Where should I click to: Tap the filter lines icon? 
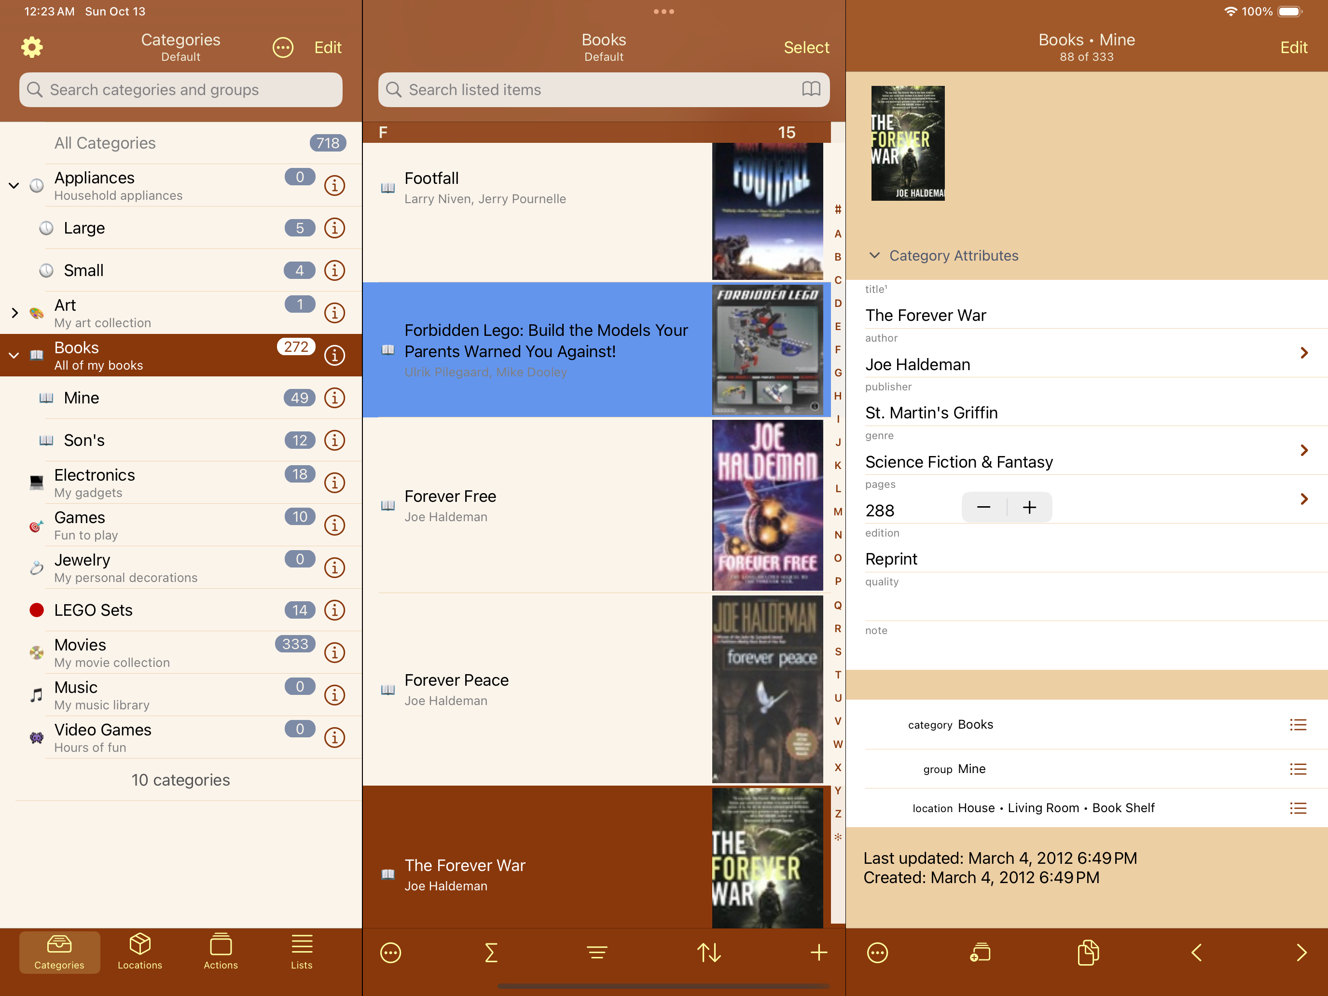coord(597,952)
